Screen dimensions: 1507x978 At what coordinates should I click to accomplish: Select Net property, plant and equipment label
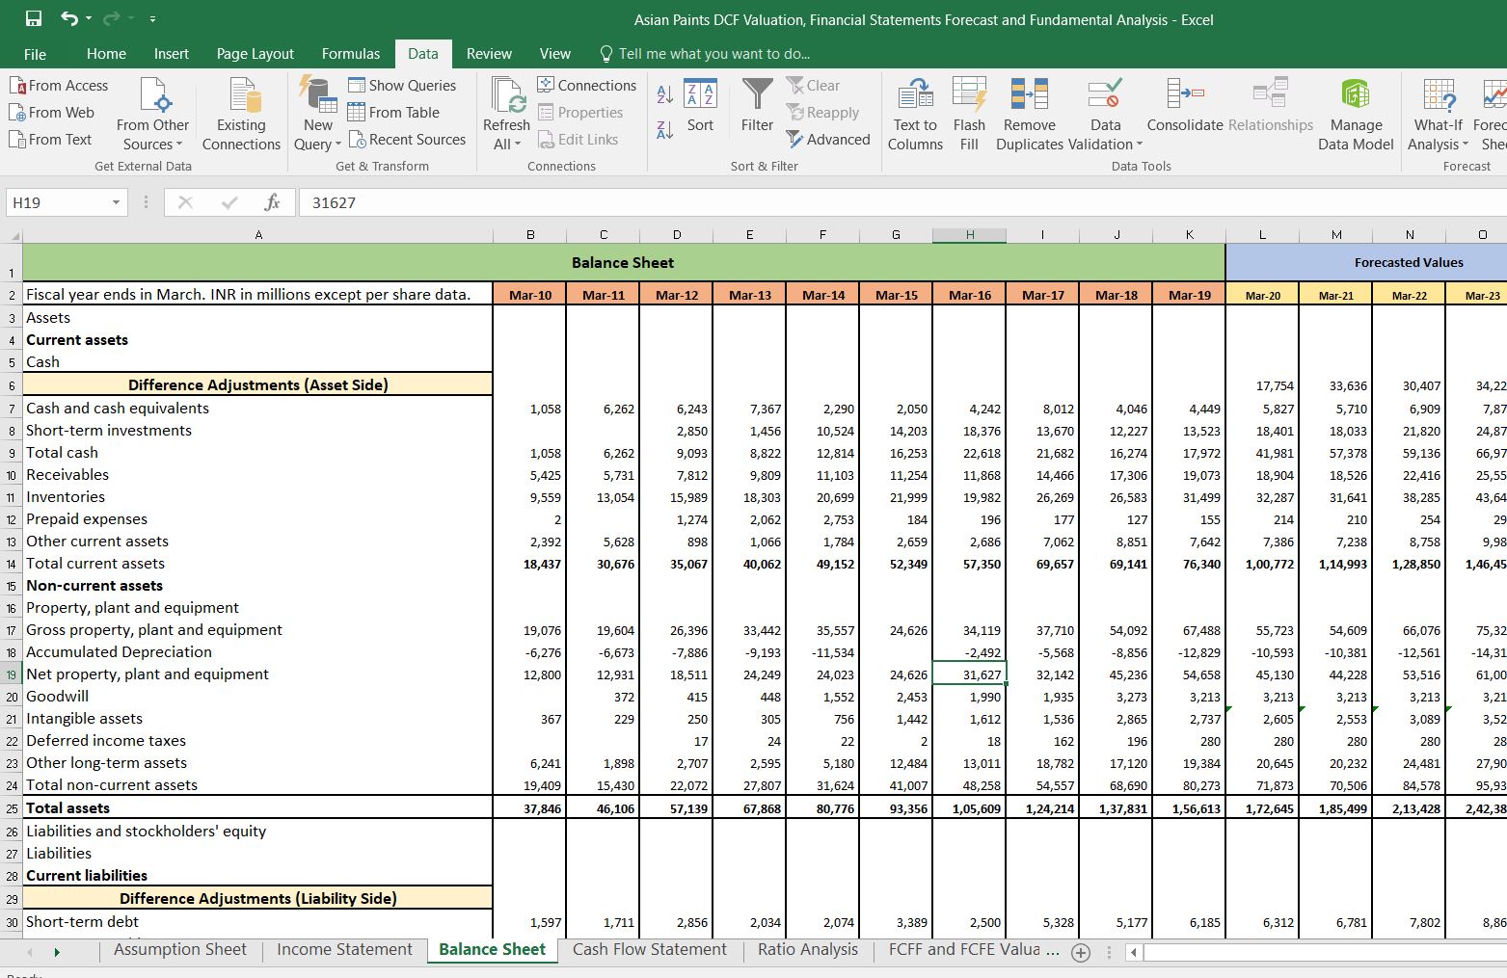(x=257, y=674)
